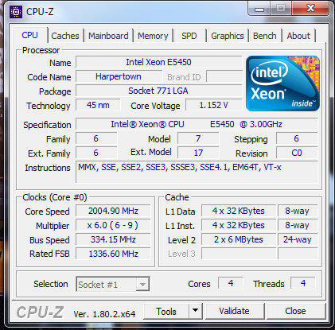Image resolution: width=335 pixels, height=330 pixels.
Task: Open the Tools dropdown arrow
Action: 196,311
